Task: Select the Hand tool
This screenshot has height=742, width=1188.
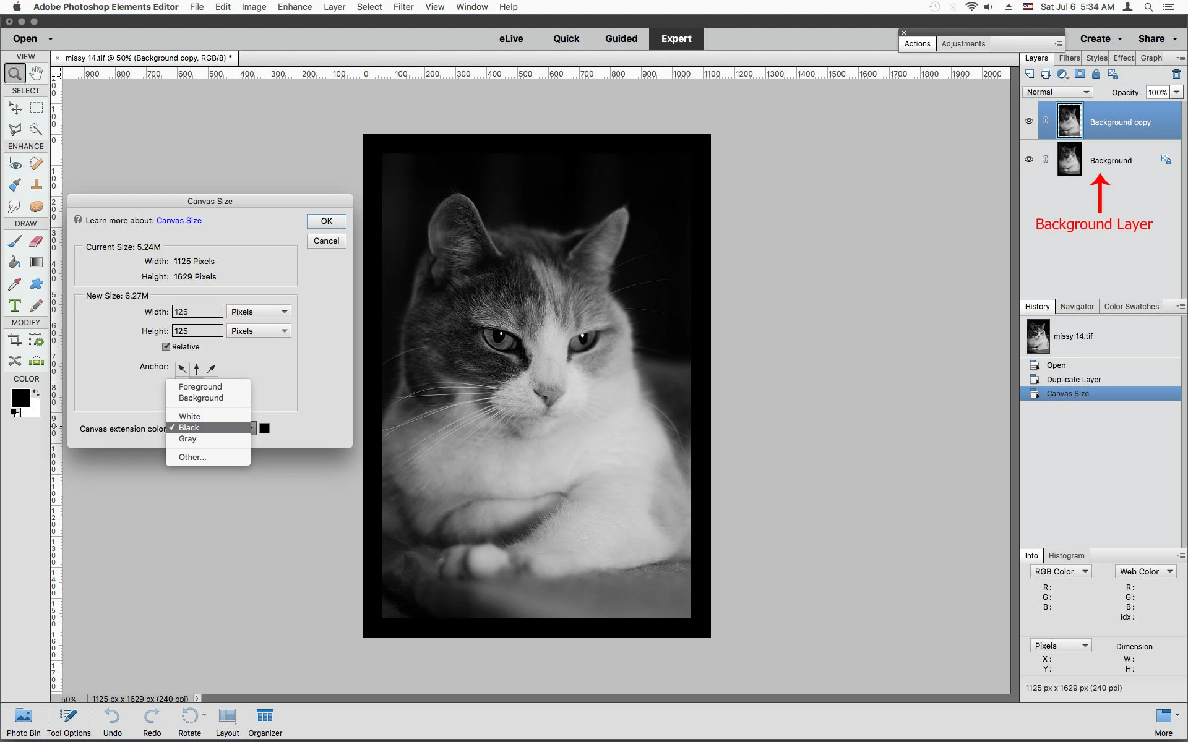Action: click(37, 74)
